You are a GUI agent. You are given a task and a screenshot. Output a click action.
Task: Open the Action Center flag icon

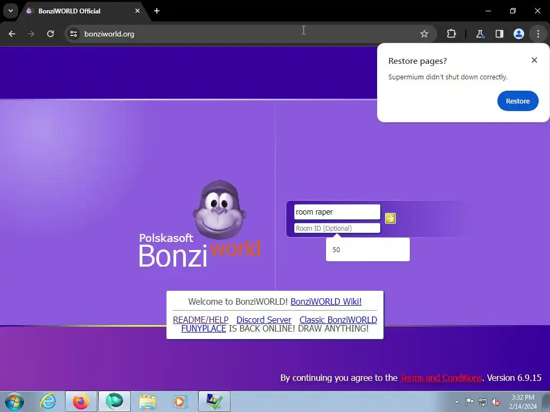(x=469, y=402)
